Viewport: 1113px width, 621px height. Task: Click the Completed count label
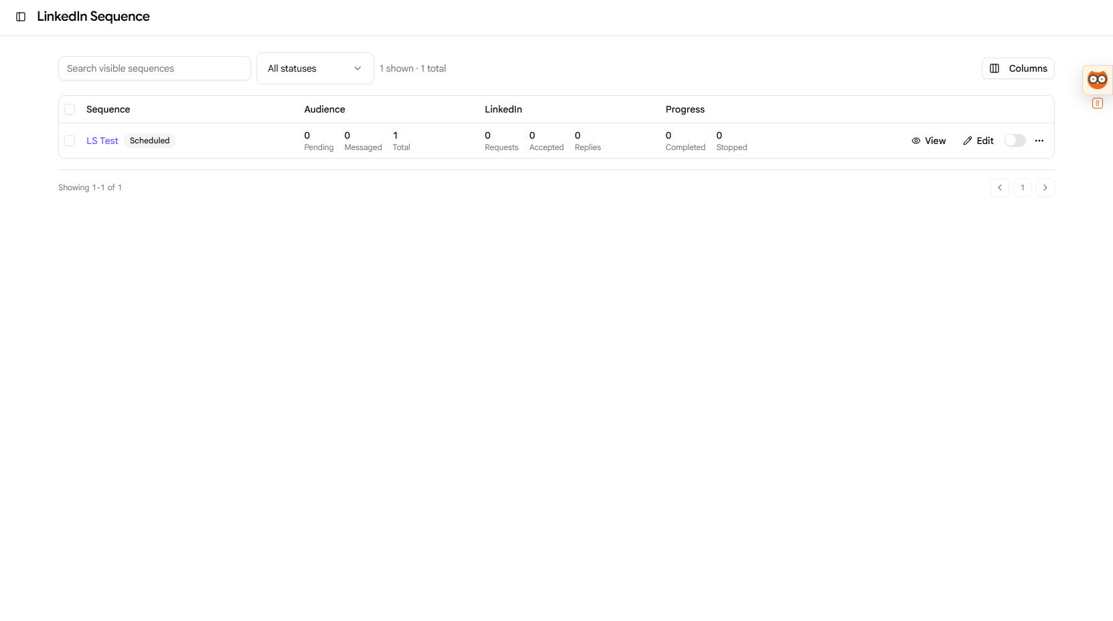[x=686, y=147]
